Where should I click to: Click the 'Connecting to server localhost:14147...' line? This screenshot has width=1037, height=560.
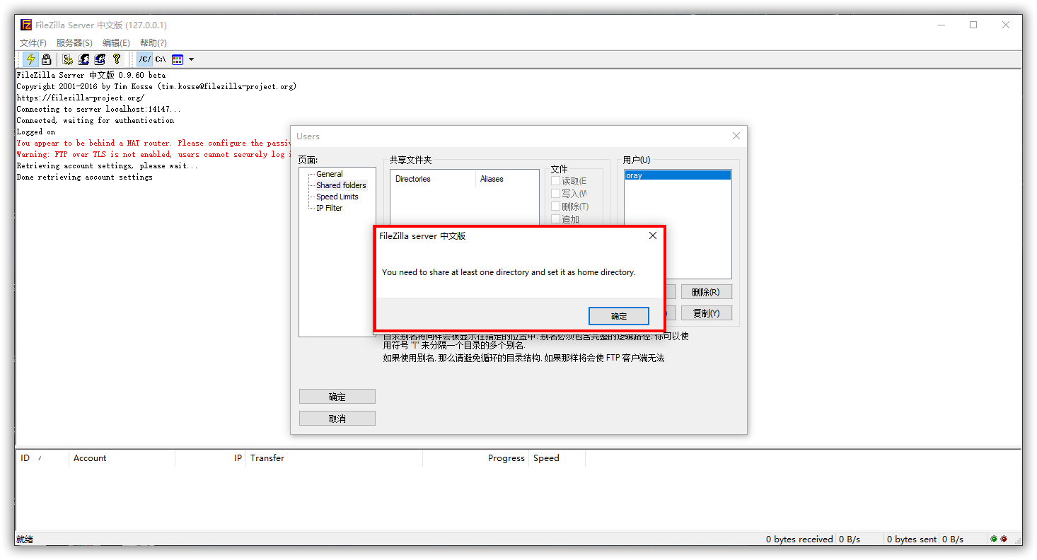(x=99, y=109)
